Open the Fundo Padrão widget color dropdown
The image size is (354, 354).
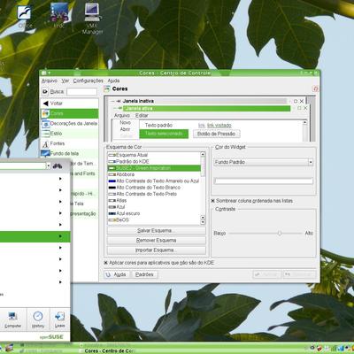coord(263,162)
